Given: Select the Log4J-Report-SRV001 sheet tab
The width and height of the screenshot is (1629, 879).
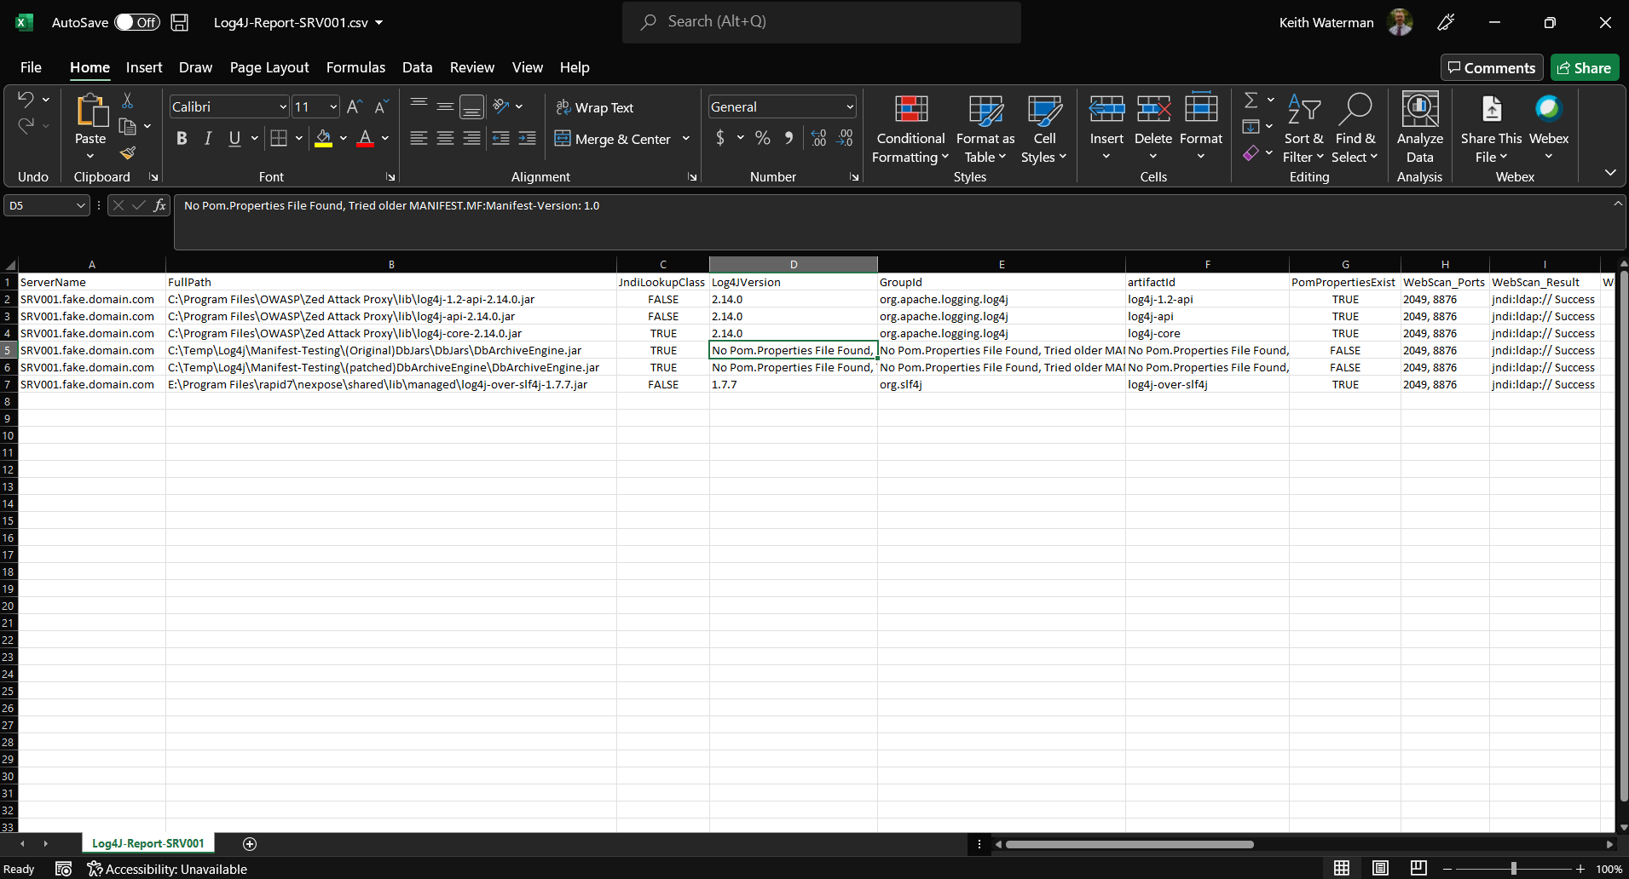Looking at the screenshot, I should coord(148,843).
